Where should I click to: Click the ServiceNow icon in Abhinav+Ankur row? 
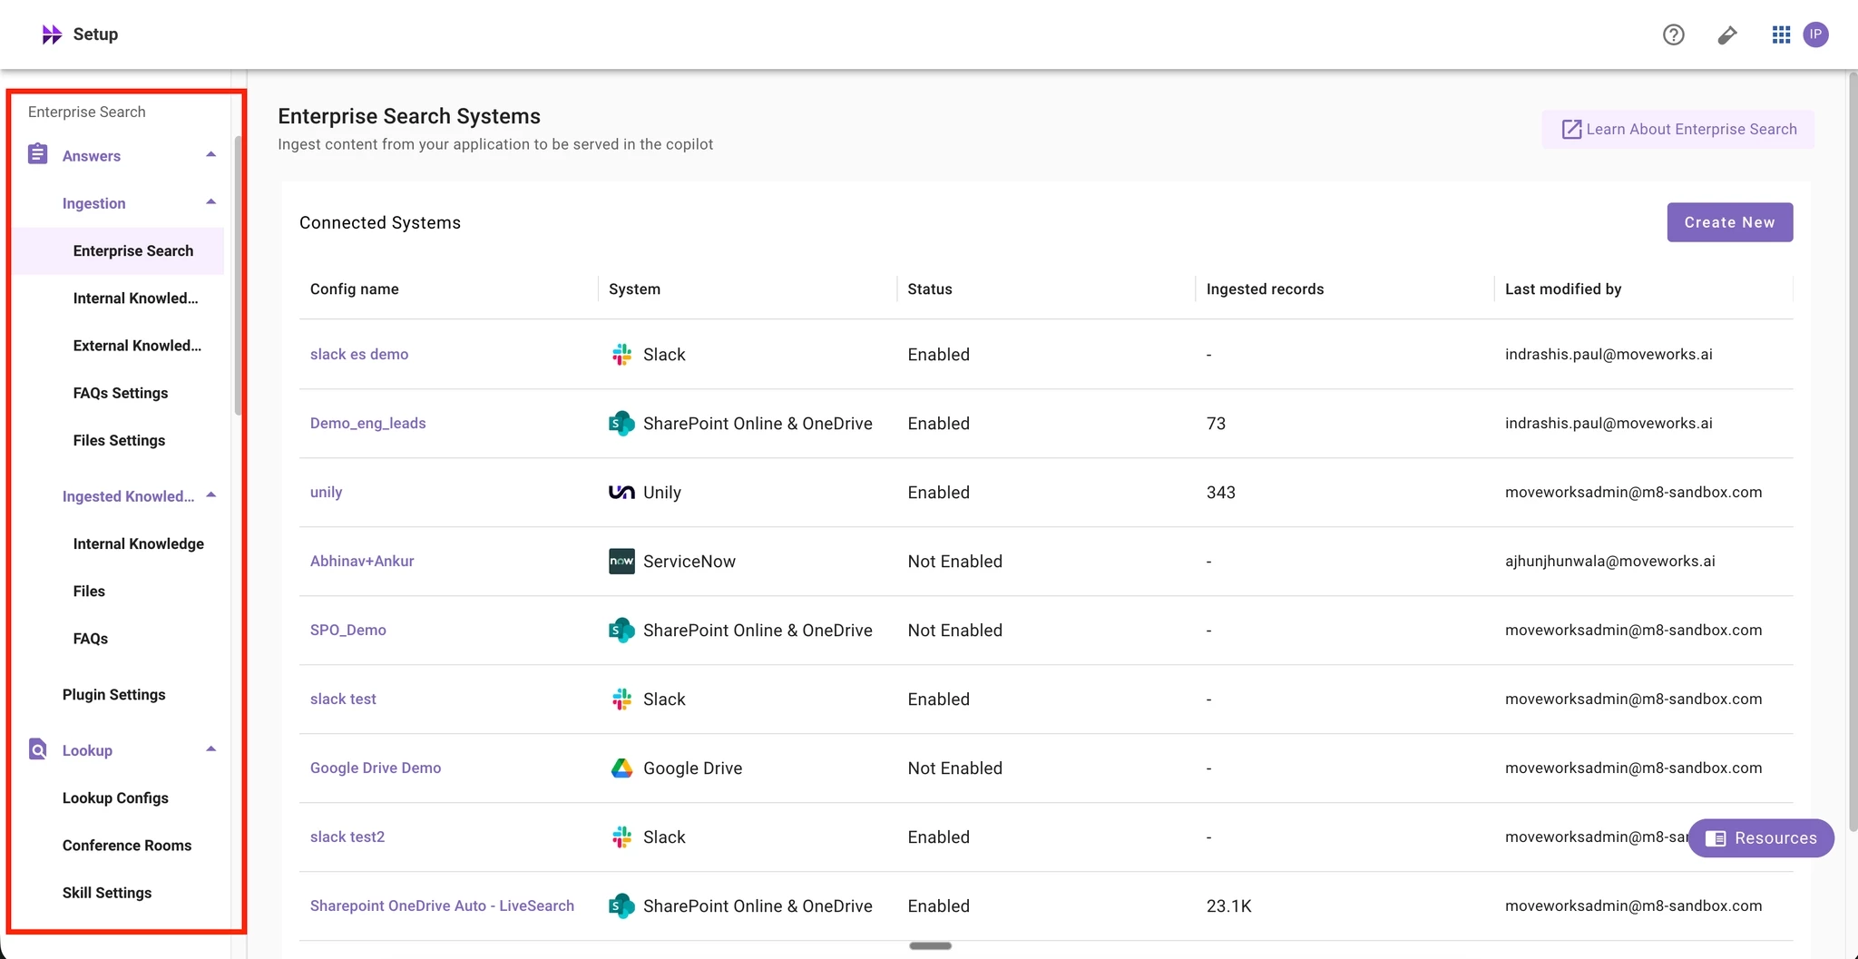pos(621,561)
